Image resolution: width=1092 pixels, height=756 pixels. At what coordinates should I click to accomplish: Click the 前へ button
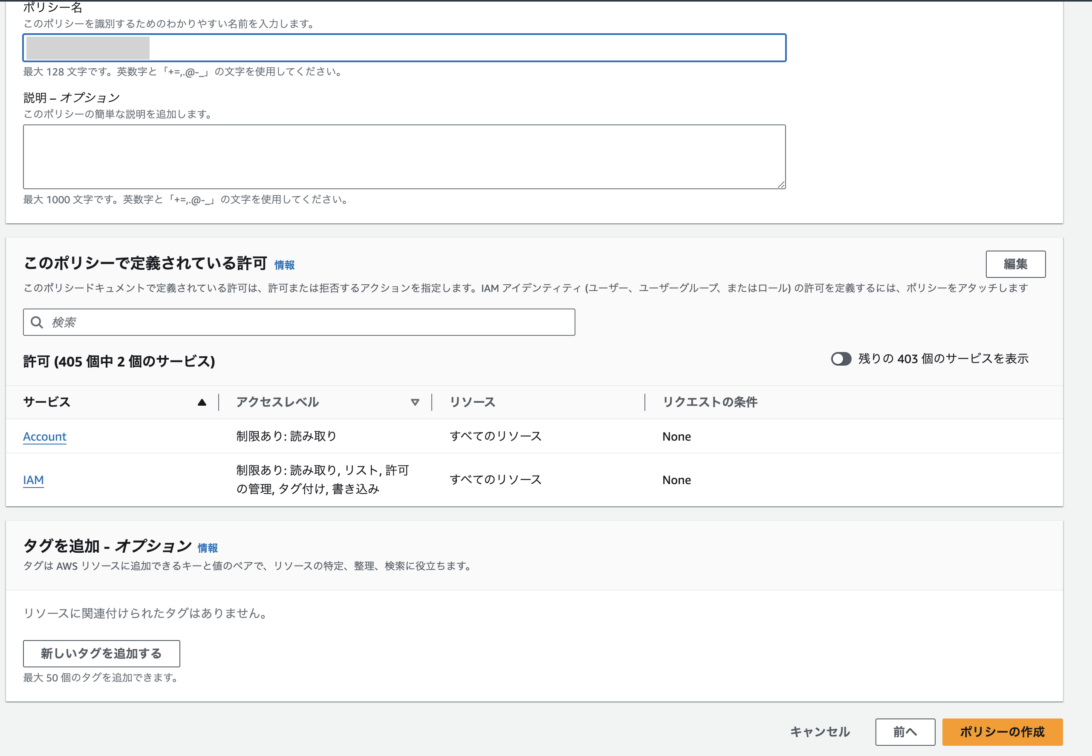click(x=905, y=732)
